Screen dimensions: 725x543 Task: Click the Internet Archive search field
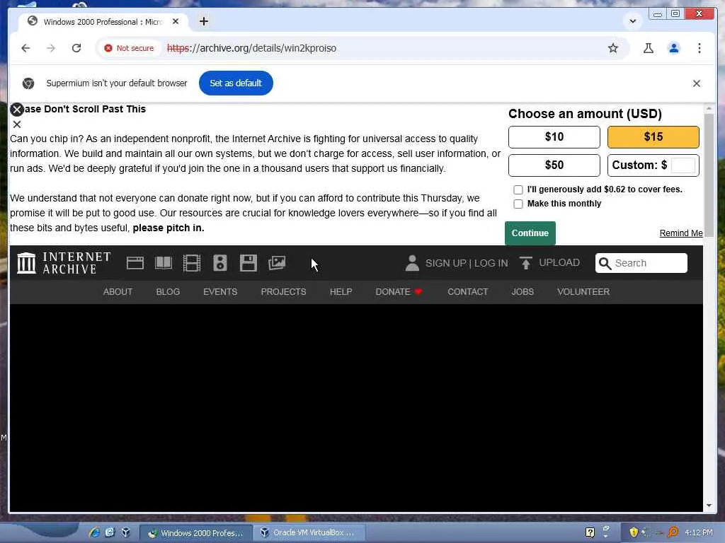641,263
